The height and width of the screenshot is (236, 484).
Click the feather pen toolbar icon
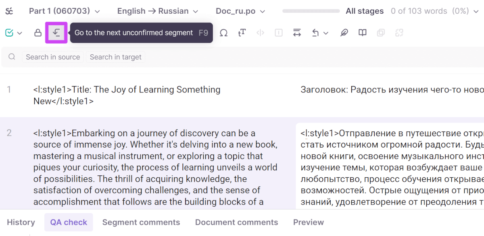click(x=344, y=33)
